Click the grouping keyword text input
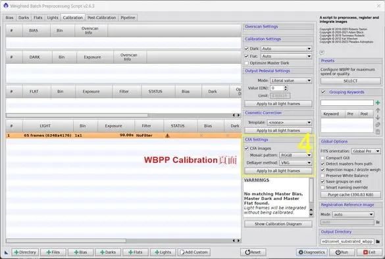The height and width of the screenshot is (259, 385). click(x=347, y=103)
